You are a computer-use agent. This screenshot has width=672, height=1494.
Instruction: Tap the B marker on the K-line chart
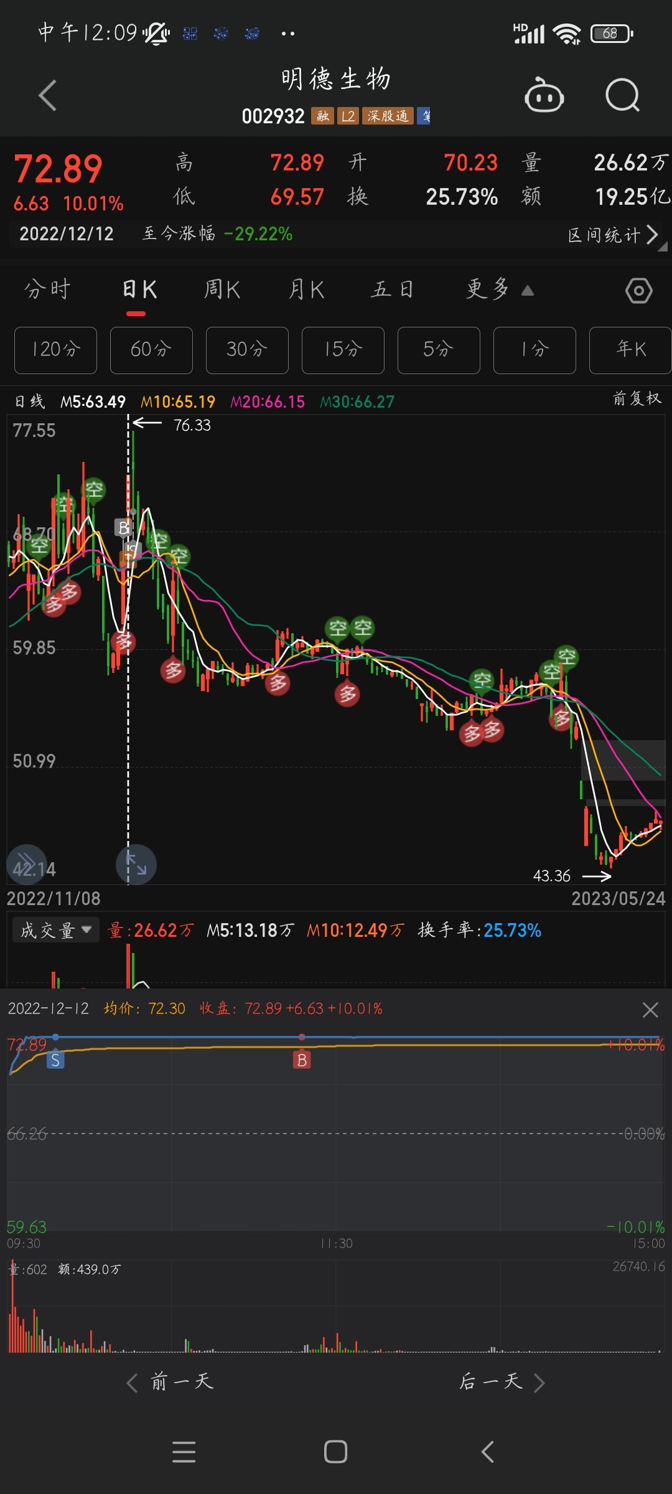click(123, 528)
